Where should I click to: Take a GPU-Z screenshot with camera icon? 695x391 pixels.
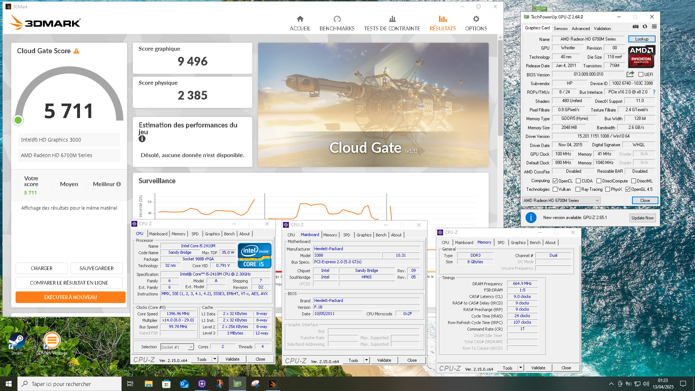635,26
